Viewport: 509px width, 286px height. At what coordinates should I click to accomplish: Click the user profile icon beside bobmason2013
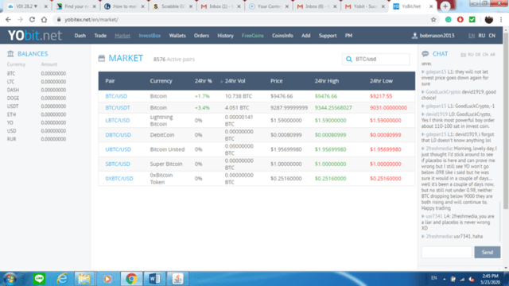414,36
